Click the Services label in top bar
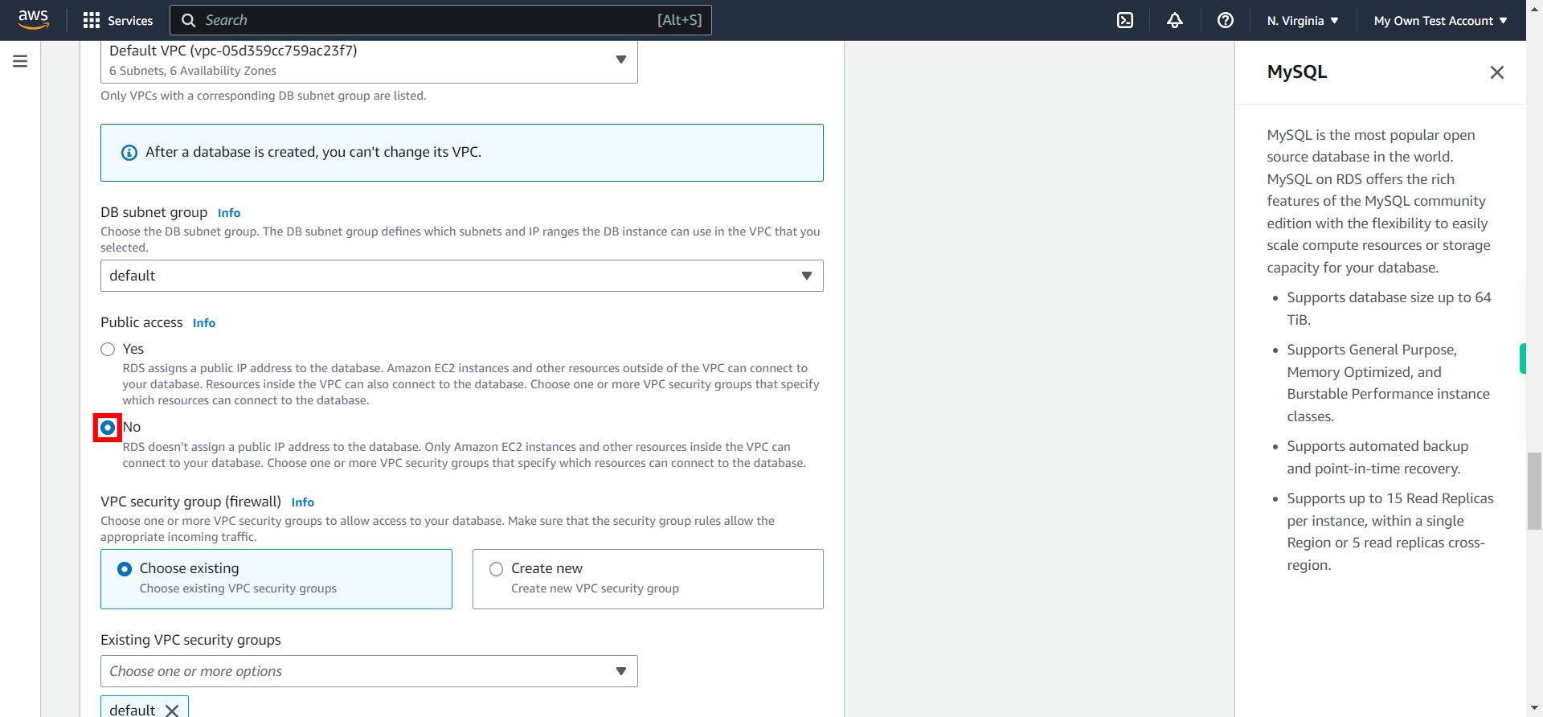This screenshot has height=717, width=1543. tap(130, 21)
